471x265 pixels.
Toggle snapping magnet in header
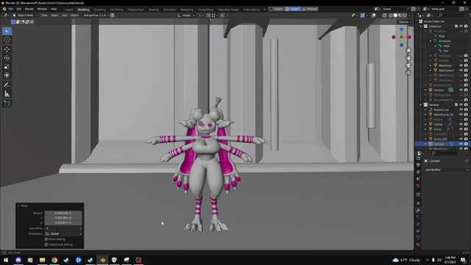pos(208,15)
